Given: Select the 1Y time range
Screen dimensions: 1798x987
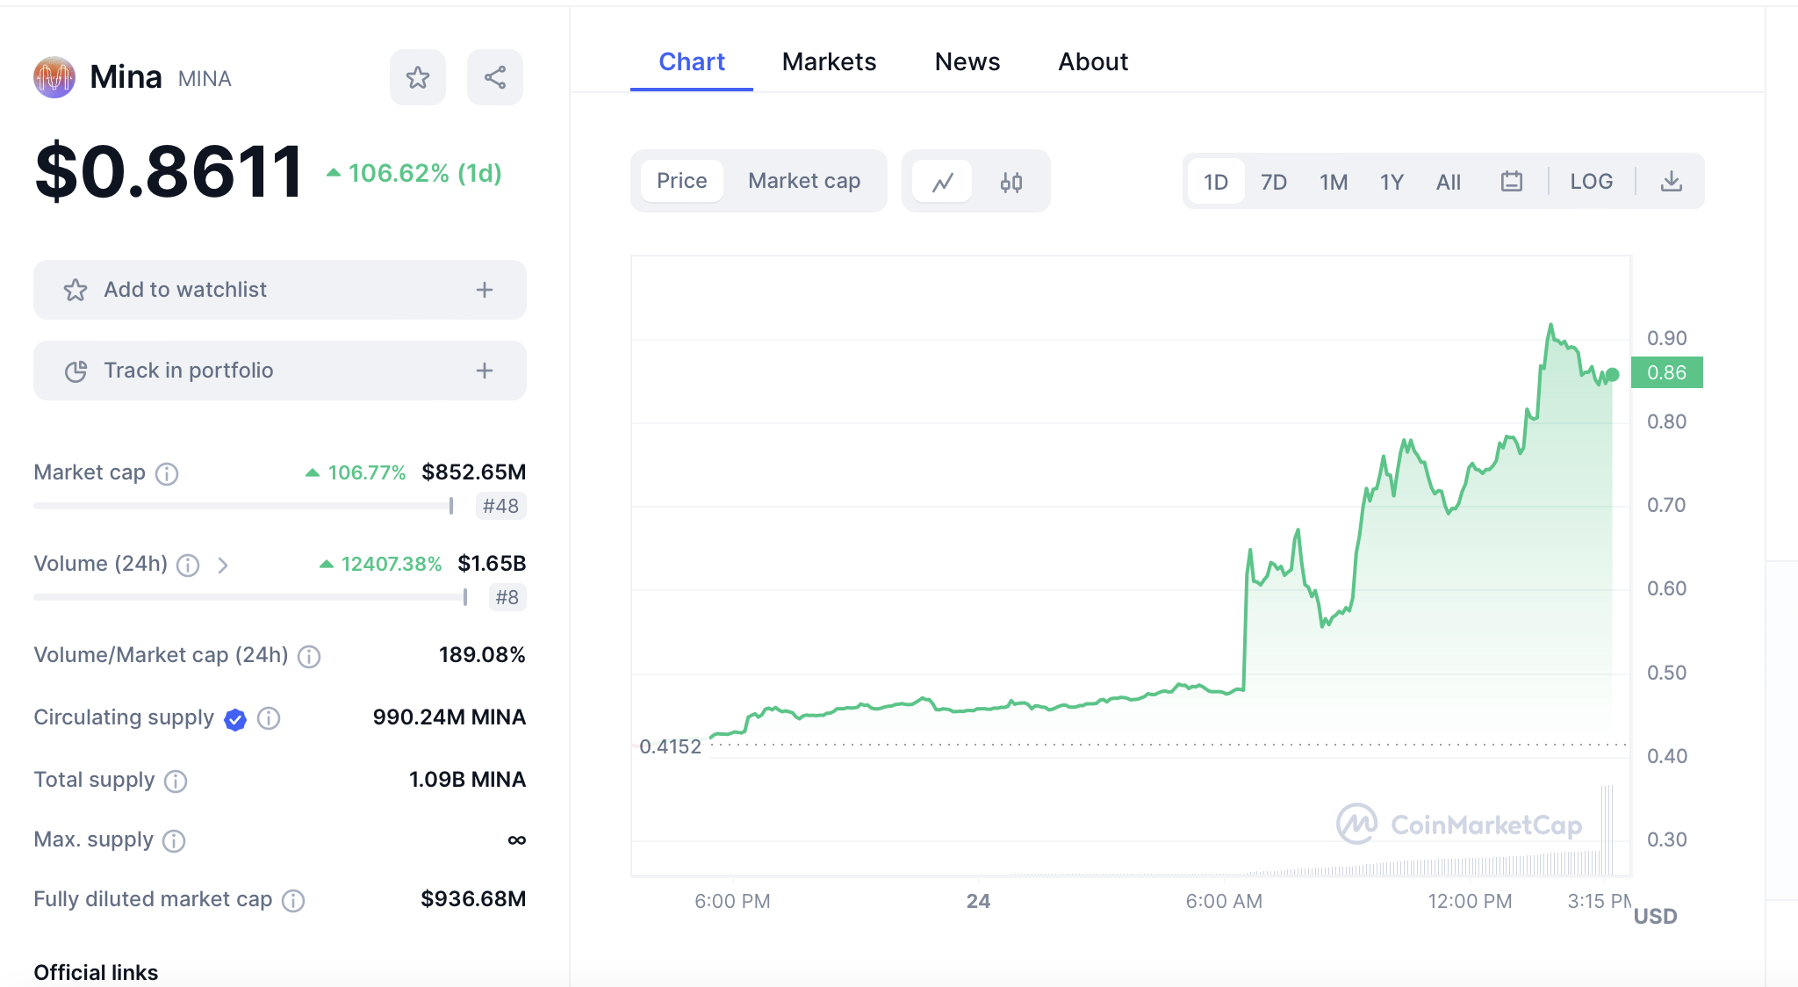Looking at the screenshot, I should pyautogui.click(x=1392, y=182).
